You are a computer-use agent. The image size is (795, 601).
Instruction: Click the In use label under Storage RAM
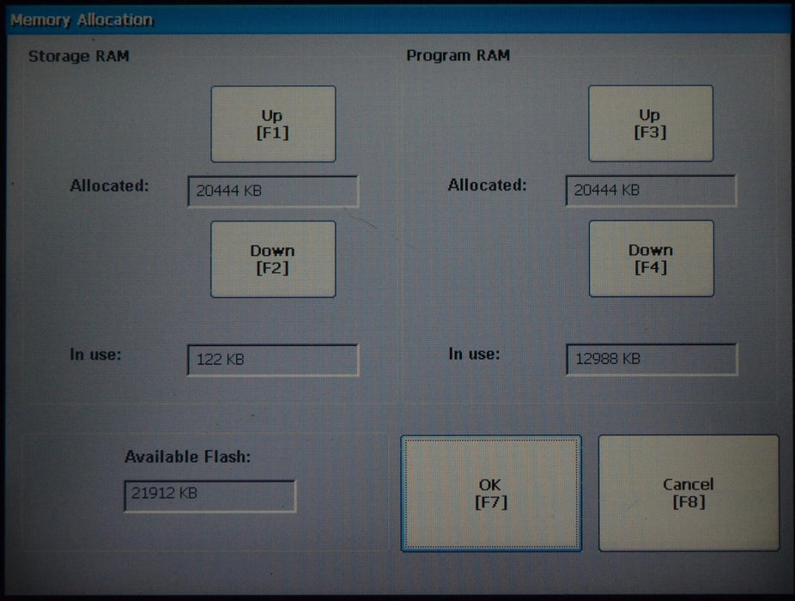[95, 355]
